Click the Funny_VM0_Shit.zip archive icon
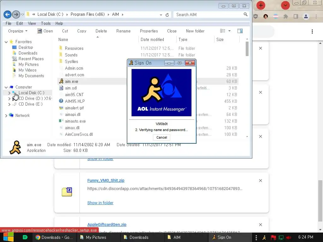Viewport: 323px width, 242px height. point(67,192)
